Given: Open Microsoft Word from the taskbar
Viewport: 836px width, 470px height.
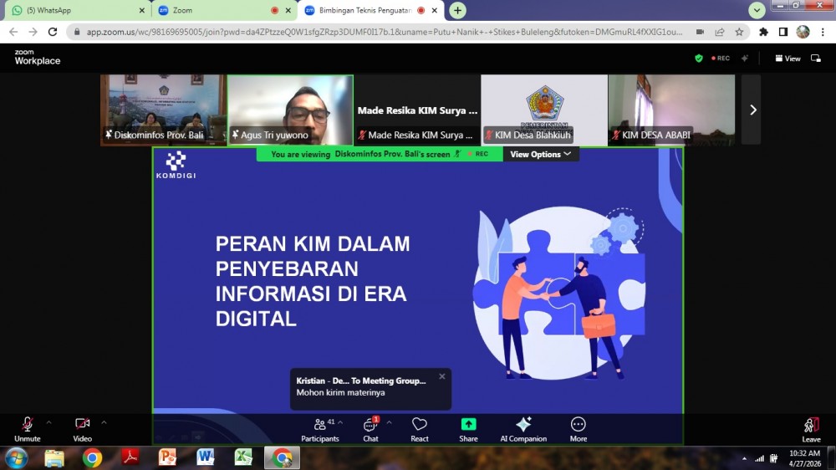Looking at the screenshot, I should 206,457.
